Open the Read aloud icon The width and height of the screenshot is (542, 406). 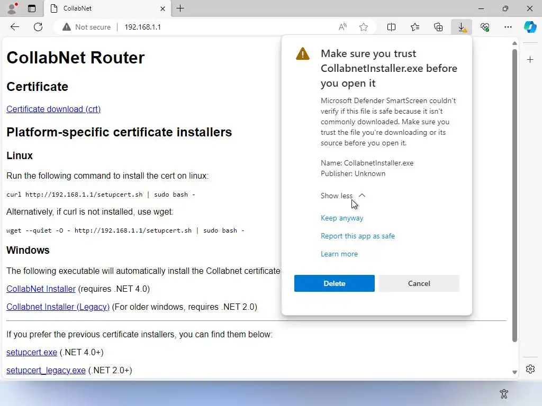(x=342, y=27)
